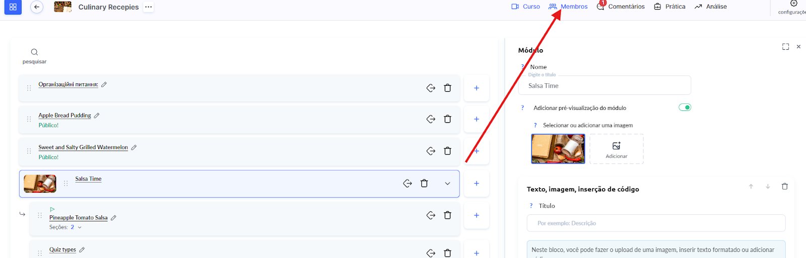Viewport: 806px width, 258px height.
Task: Move the Sweet and Salty Grilled Watermelon module
Action: coord(431,151)
